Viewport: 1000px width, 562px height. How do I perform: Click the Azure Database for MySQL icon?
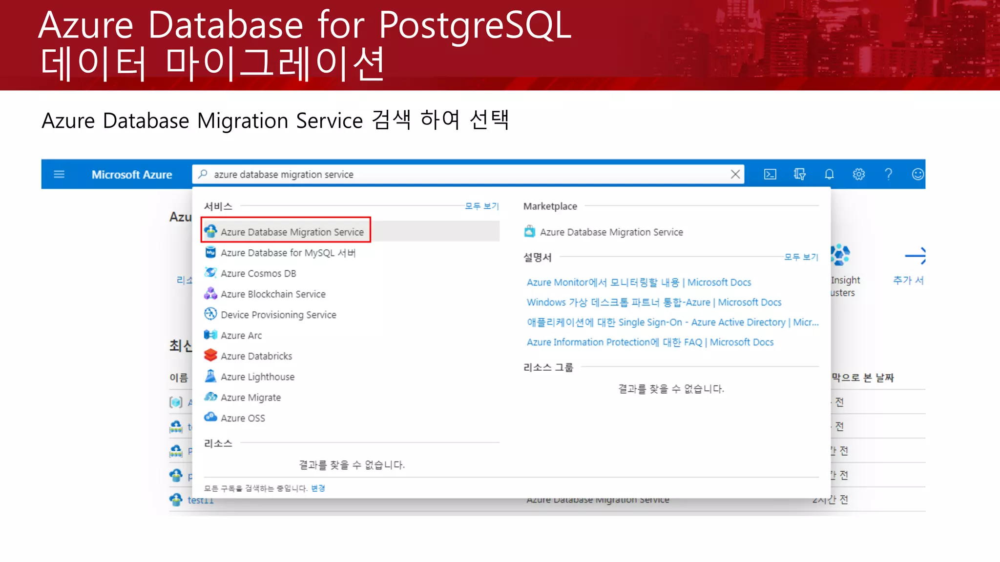pyautogui.click(x=210, y=252)
